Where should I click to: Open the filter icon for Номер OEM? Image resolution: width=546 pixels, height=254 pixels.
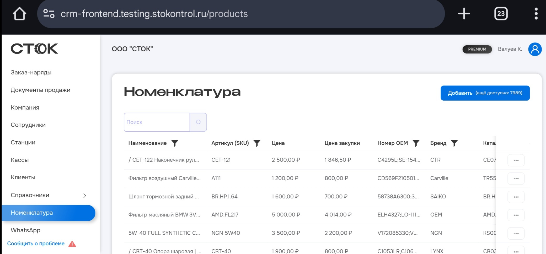pos(416,143)
